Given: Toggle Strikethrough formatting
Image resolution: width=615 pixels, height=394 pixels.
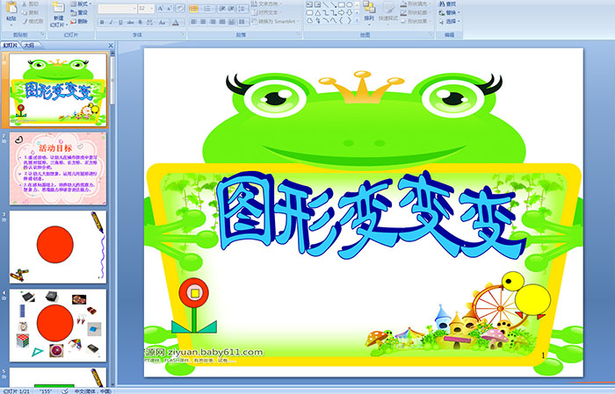Looking at the screenshot, I should pyautogui.click(x=130, y=22).
